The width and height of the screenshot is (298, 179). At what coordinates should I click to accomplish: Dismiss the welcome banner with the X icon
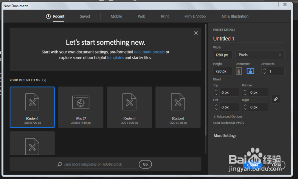pyautogui.click(x=196, y=33)
